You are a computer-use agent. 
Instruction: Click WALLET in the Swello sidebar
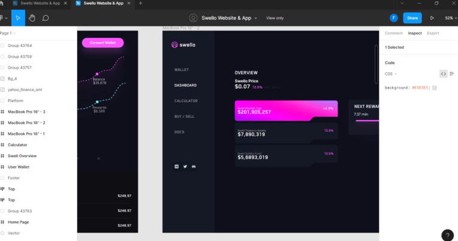[x=182, y=70]
